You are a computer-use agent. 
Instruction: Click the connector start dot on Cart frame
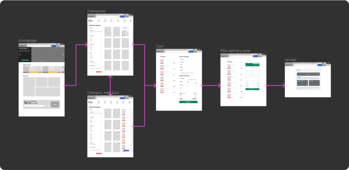tap(202, 85)
